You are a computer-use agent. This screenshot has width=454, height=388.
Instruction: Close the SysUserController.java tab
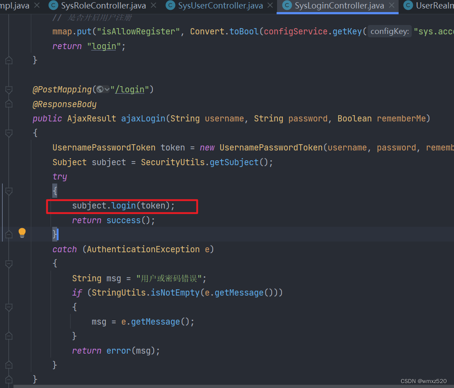pos(270,5)
